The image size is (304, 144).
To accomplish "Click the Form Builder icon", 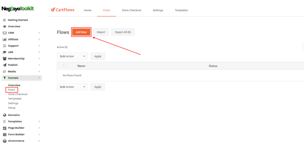I will pos(5,134).
